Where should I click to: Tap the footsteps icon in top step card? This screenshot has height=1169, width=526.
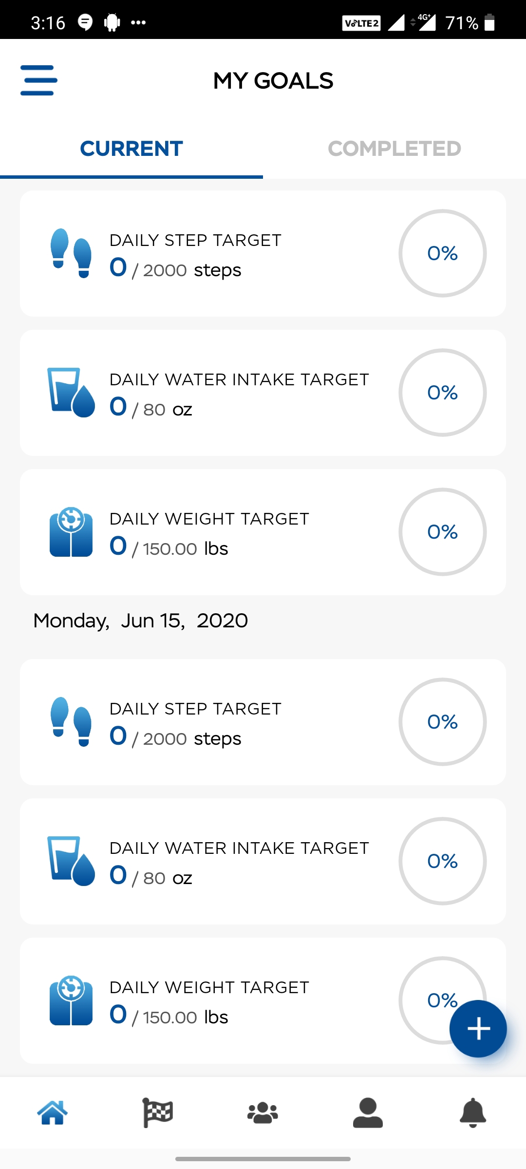tap(71, 253)
